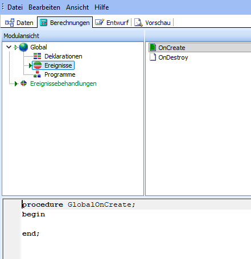Switch to the Vorschau tab

coord(153,23)
